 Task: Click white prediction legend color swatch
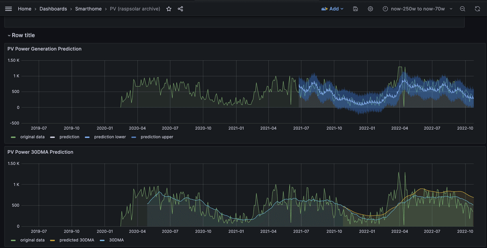coord(53,137)
